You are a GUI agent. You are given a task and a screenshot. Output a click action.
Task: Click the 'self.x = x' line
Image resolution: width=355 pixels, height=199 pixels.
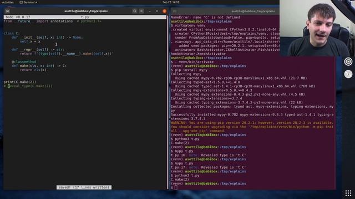coord(30,41)
